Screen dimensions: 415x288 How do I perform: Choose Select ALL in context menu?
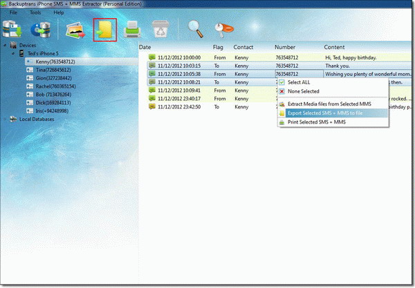click(333, 82)
